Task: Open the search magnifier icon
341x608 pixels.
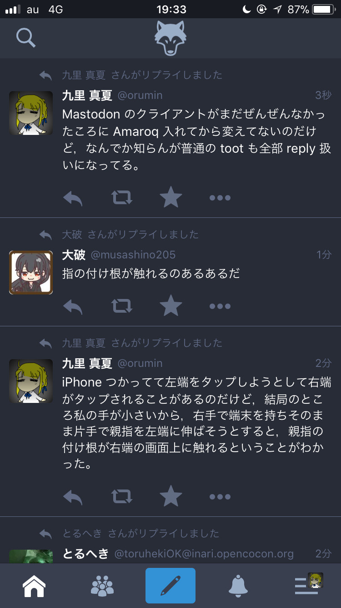Action: 26,38
